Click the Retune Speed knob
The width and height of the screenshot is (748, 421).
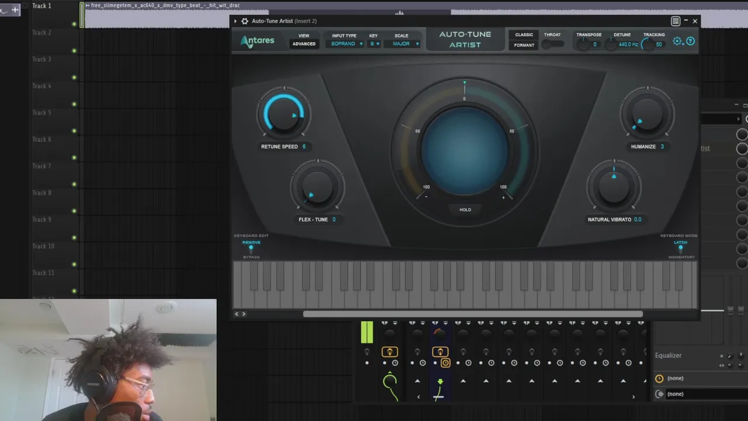(284, 113)
